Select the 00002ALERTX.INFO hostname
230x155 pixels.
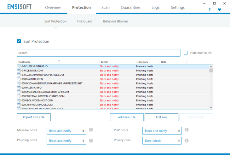click(x=32, y=79)
